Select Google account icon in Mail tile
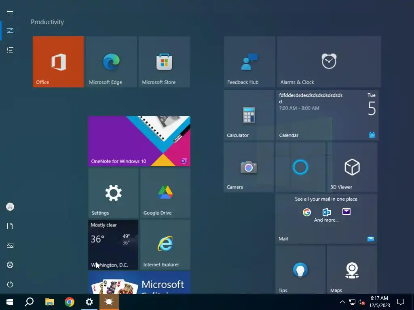Viewport: 414px width, 310px height. coord(307,212)
